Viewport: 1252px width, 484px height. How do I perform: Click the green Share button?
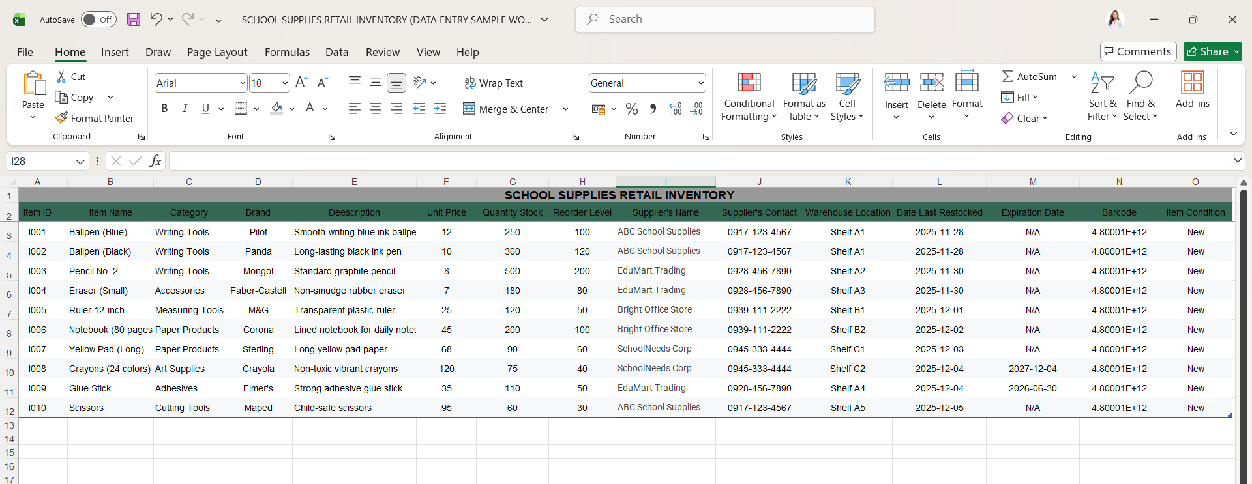pos(1208,51)
